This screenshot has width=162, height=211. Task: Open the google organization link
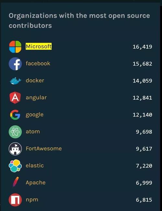coord(35,115)
